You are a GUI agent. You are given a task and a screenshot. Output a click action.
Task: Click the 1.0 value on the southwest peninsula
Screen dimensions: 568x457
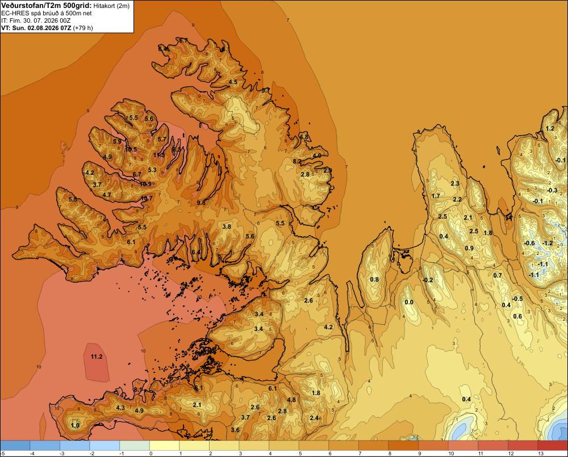(x=75, y=425)
